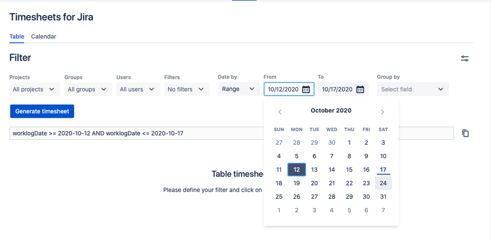
Task: Choose October 20 in the calendar
Action: coord(315,183)
